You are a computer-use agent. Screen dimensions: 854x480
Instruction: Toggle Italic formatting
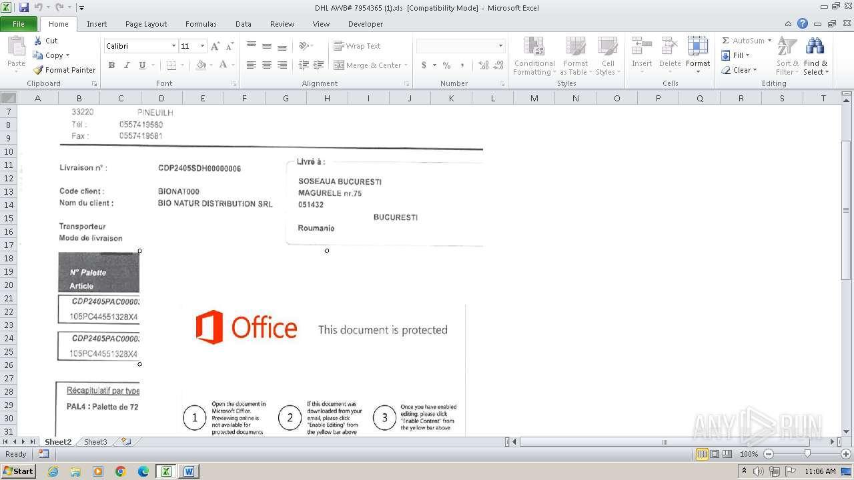coord(127,65)
